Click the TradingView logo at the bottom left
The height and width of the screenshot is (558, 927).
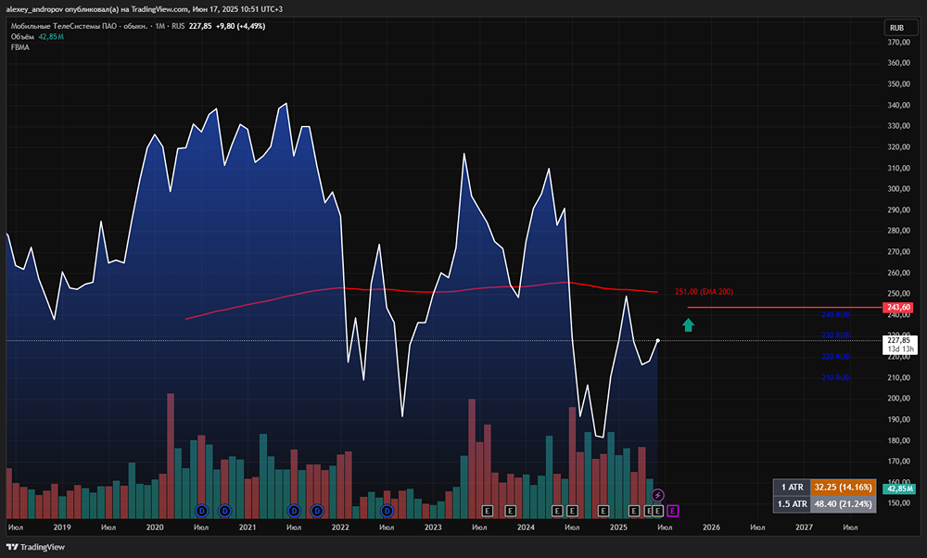pos(35,547)
